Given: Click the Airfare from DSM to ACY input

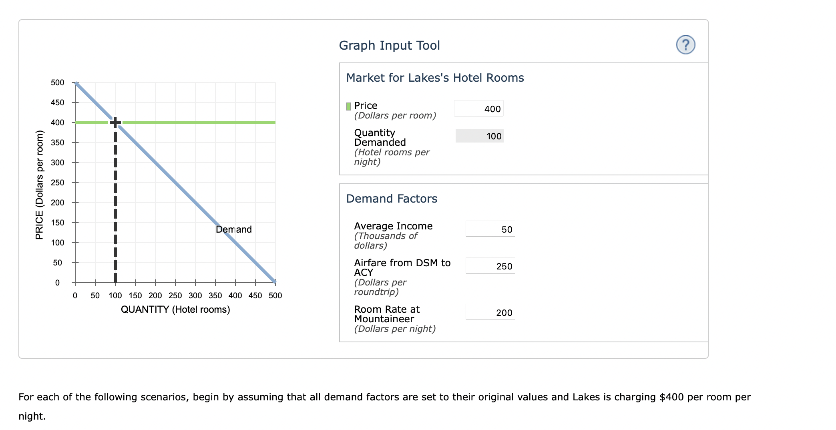Looking at the screenshot, I should (490, 265).
